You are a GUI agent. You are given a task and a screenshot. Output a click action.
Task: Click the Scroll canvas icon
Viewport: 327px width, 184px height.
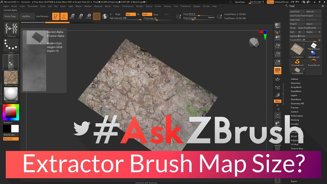(x=277, y=38)
